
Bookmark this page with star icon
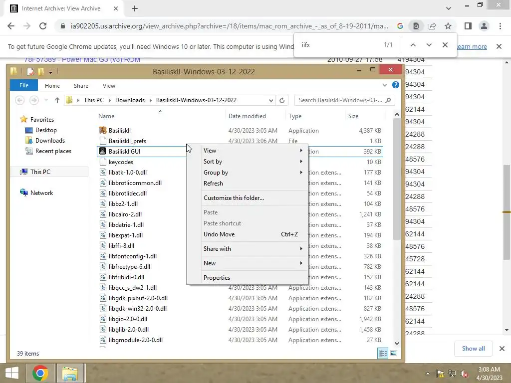coord(448,26)
